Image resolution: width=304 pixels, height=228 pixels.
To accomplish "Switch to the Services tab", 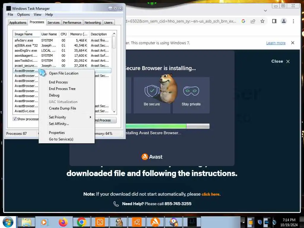I will click(x=53, y=23).
